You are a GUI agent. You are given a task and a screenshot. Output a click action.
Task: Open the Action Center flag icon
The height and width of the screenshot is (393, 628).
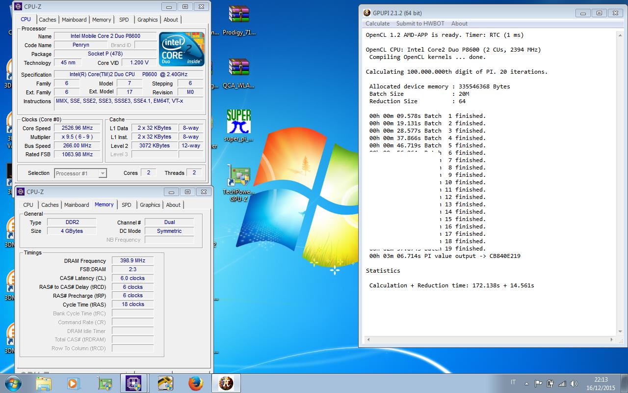538,384
